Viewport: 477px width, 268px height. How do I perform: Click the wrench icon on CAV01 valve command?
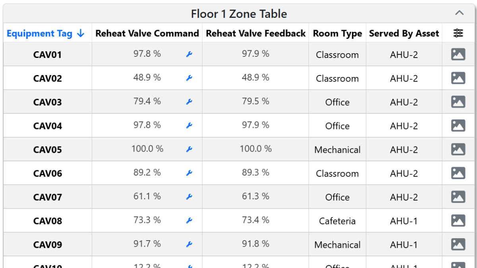click(x=189, y=54)
